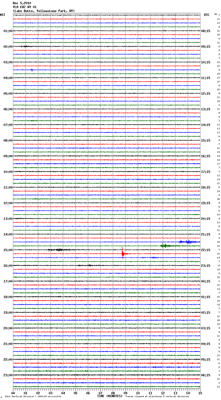The height and width of the screenshot is (400, 221).
Task: Select the 05:00 MST time label
Action: click(x=8, y=94)
